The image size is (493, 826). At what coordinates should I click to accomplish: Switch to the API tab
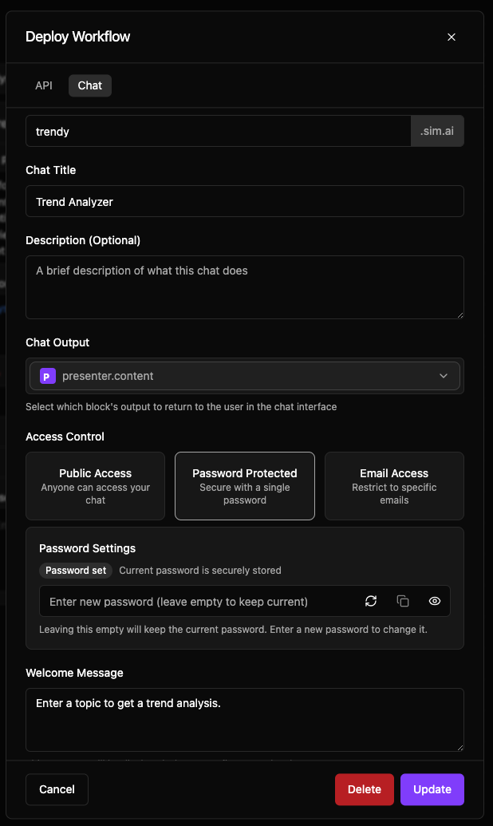(x=44, y=85)
